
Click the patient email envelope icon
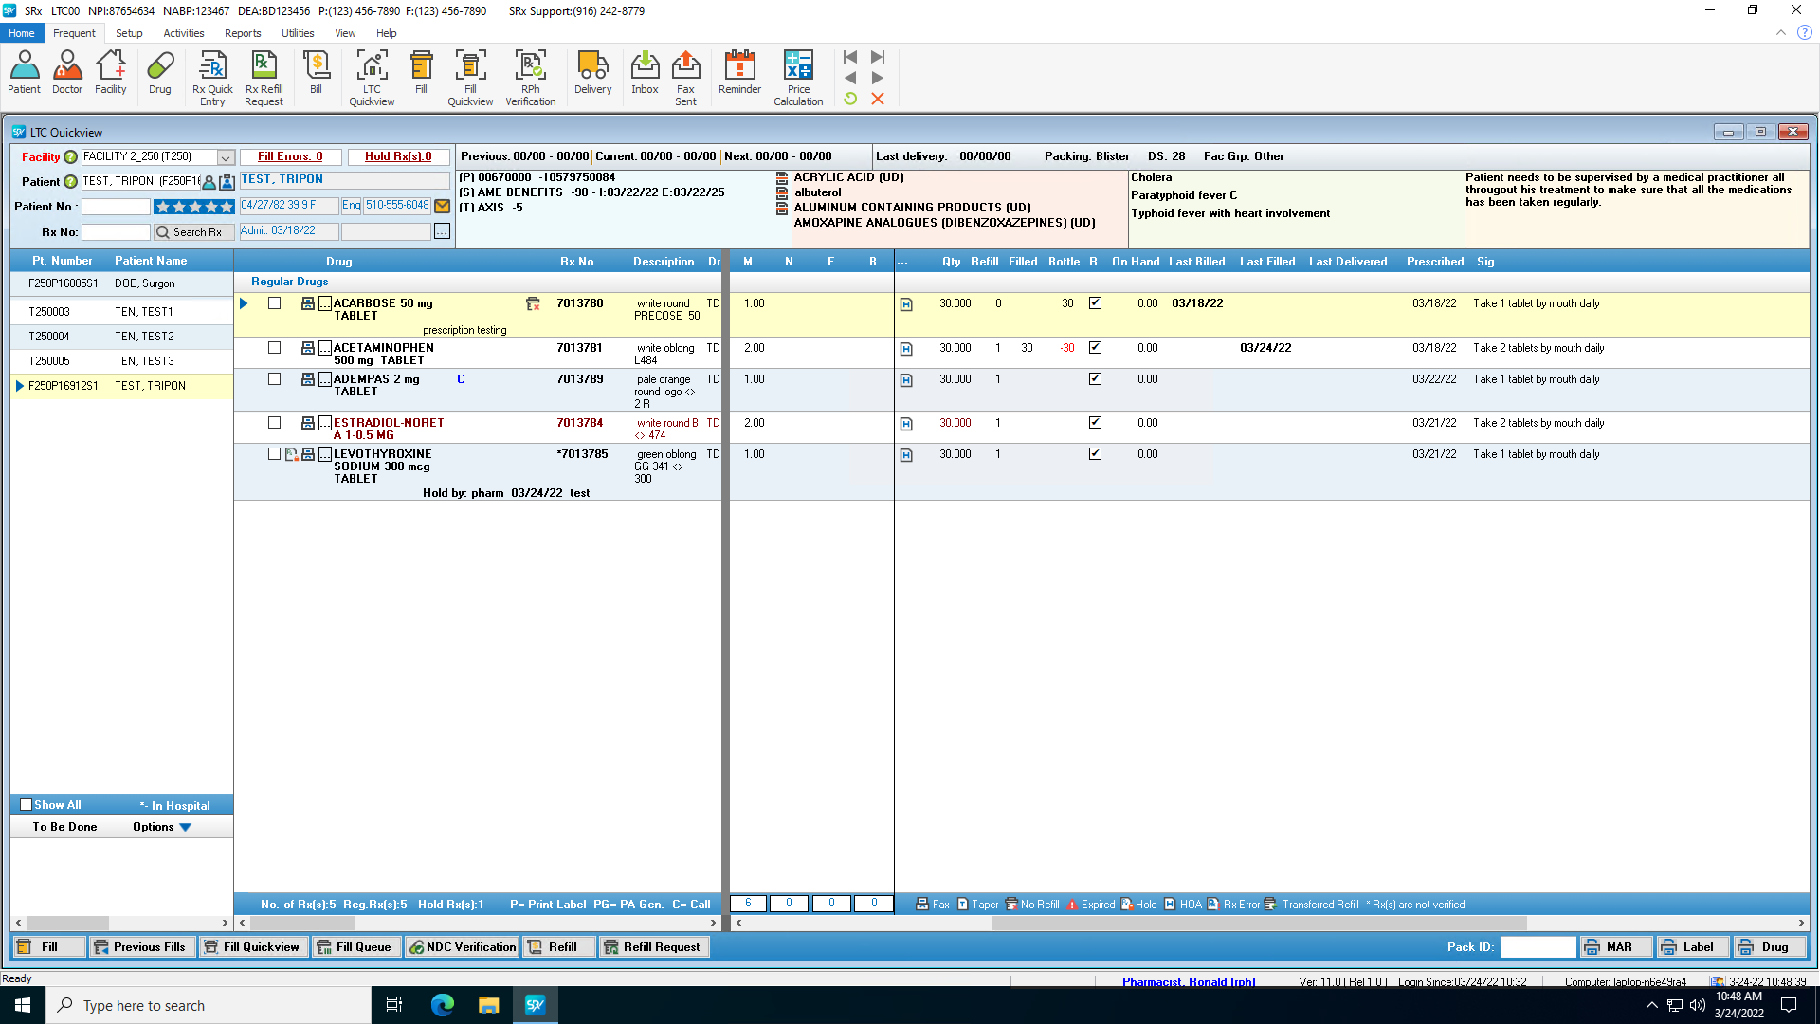442,206
